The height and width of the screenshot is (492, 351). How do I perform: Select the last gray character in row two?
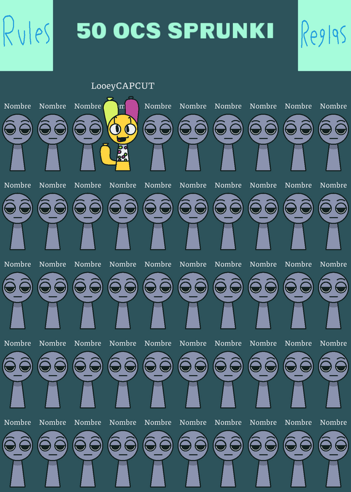[x=333, y=221]
